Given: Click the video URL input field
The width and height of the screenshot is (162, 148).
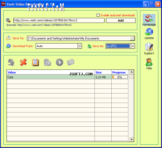Looking at the screenshot, I should coord(59,20).
